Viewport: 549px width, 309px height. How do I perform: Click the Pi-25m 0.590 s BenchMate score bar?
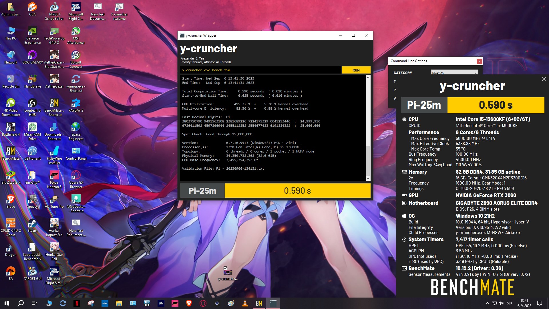tap(473, 105)
